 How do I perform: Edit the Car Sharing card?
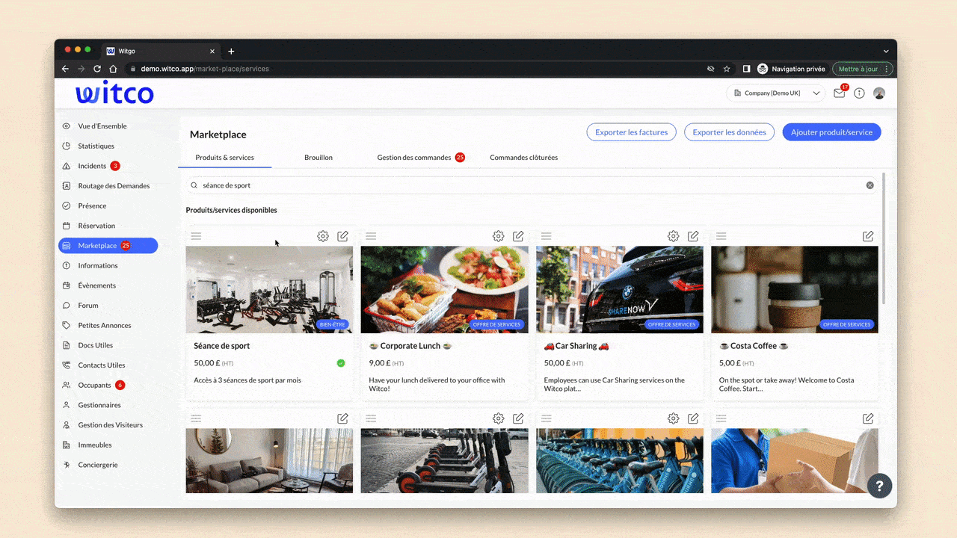693,236
